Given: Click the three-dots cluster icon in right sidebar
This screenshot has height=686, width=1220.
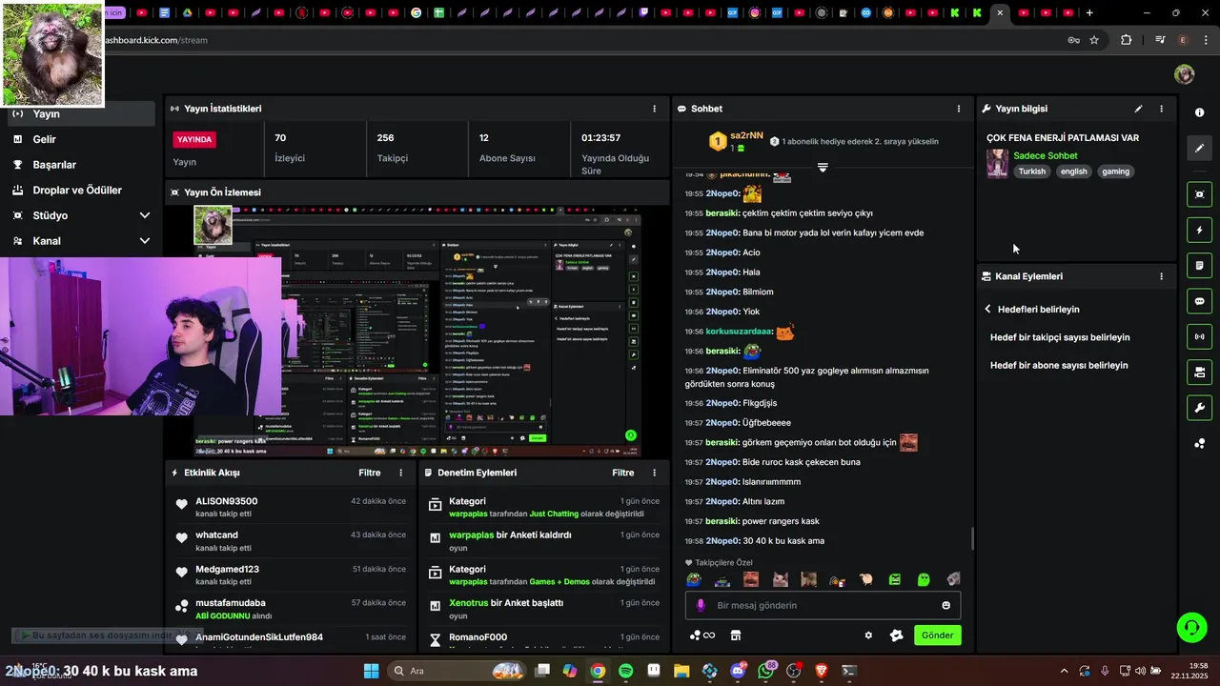Looking at the screenshot, I should [x=1199, y=443].
